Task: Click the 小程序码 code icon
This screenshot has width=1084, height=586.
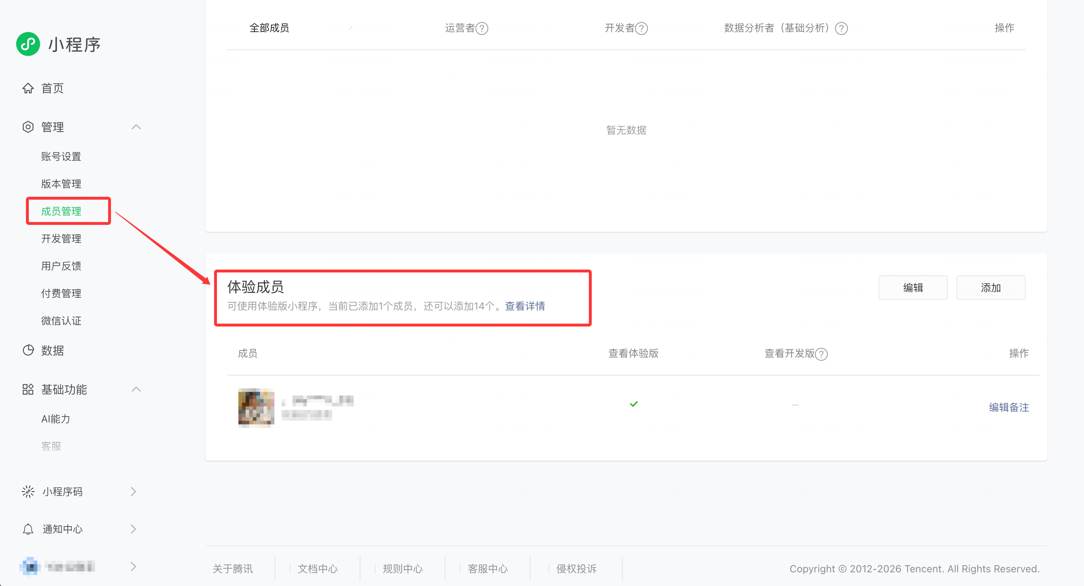Action: (x=28, y=491)
